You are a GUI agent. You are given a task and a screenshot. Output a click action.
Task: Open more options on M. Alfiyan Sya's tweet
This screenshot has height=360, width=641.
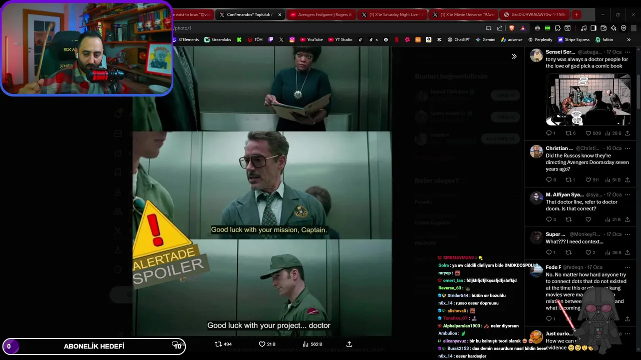pyautogui.click(x=627, y=194)
